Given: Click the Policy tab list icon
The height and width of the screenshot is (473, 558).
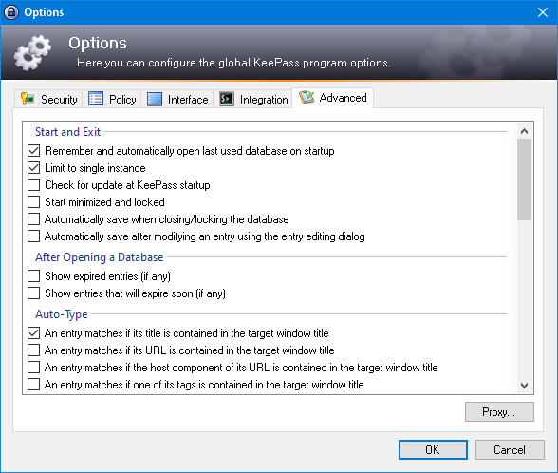Looking at the screenshot, I should click(x=96, y=99).
